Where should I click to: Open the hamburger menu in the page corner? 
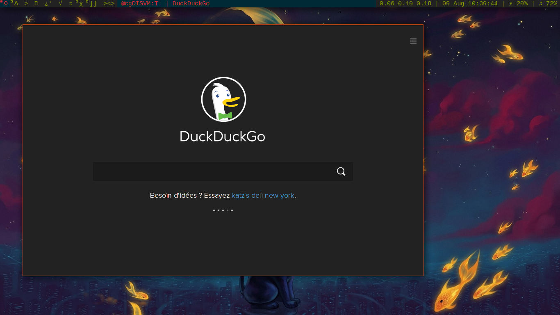(x=413, y=41)
